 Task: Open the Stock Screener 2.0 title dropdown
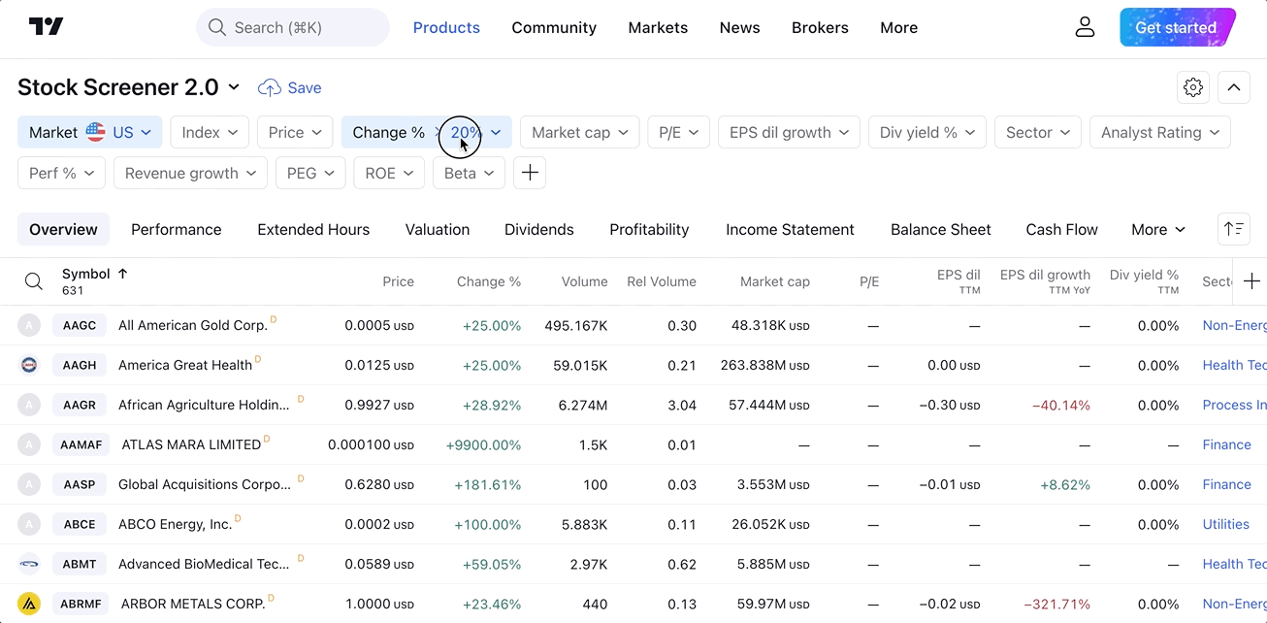pyautogui.click(x=128, y=87)
